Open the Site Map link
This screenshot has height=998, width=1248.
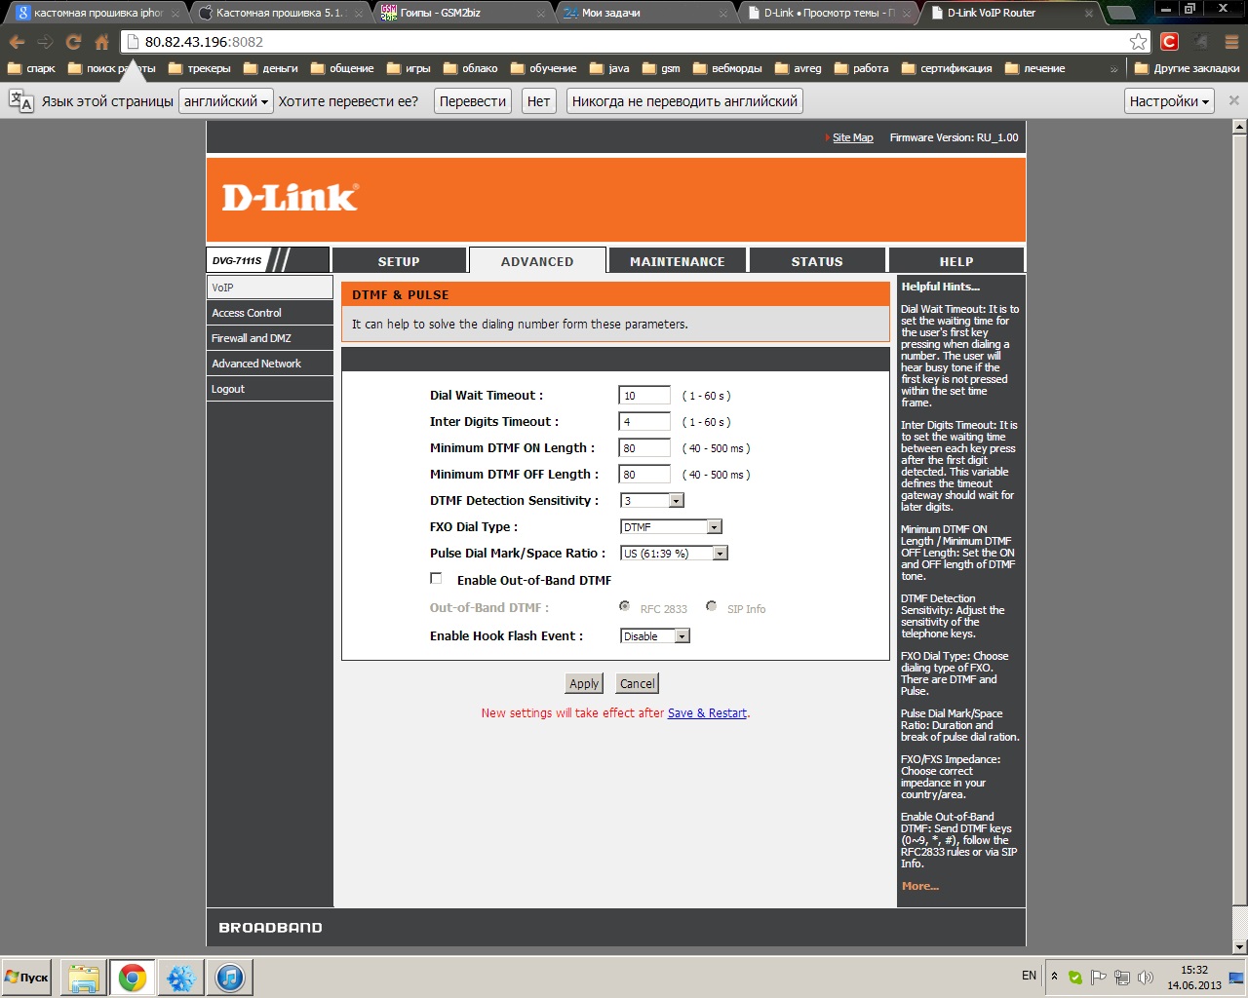(x=853, y=138)
